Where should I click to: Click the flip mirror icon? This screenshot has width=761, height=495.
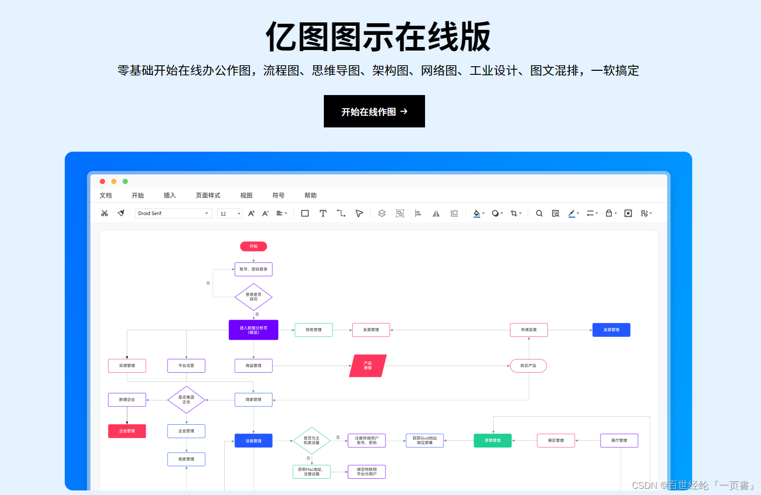(x=436, y=213)
